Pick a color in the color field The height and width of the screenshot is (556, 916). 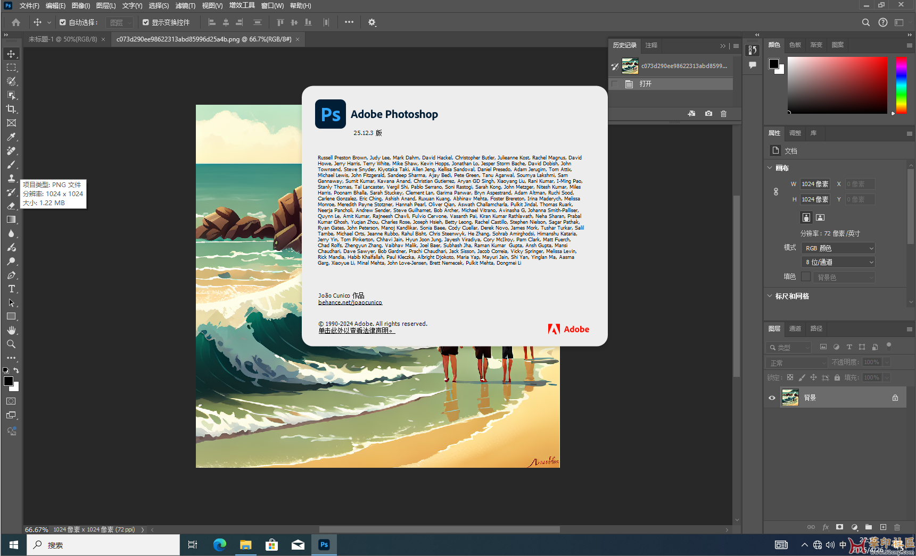tap(837, 85)
